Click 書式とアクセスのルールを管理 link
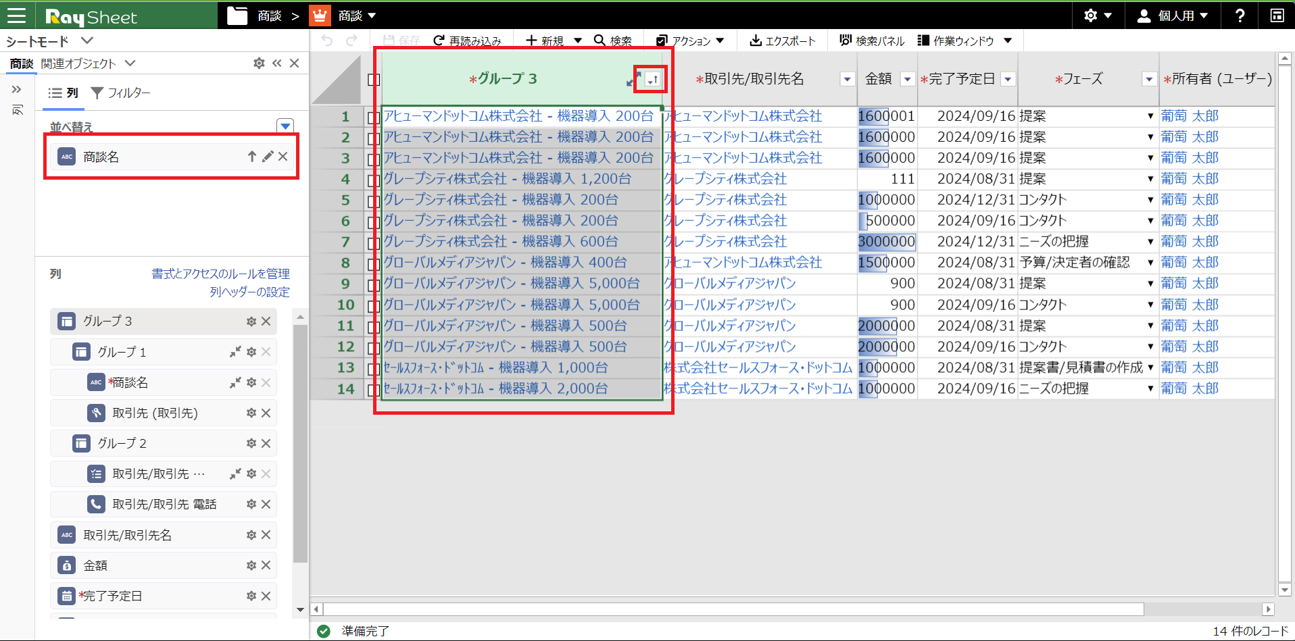This screenshot has height=641, width=1295. coord(220,274)
